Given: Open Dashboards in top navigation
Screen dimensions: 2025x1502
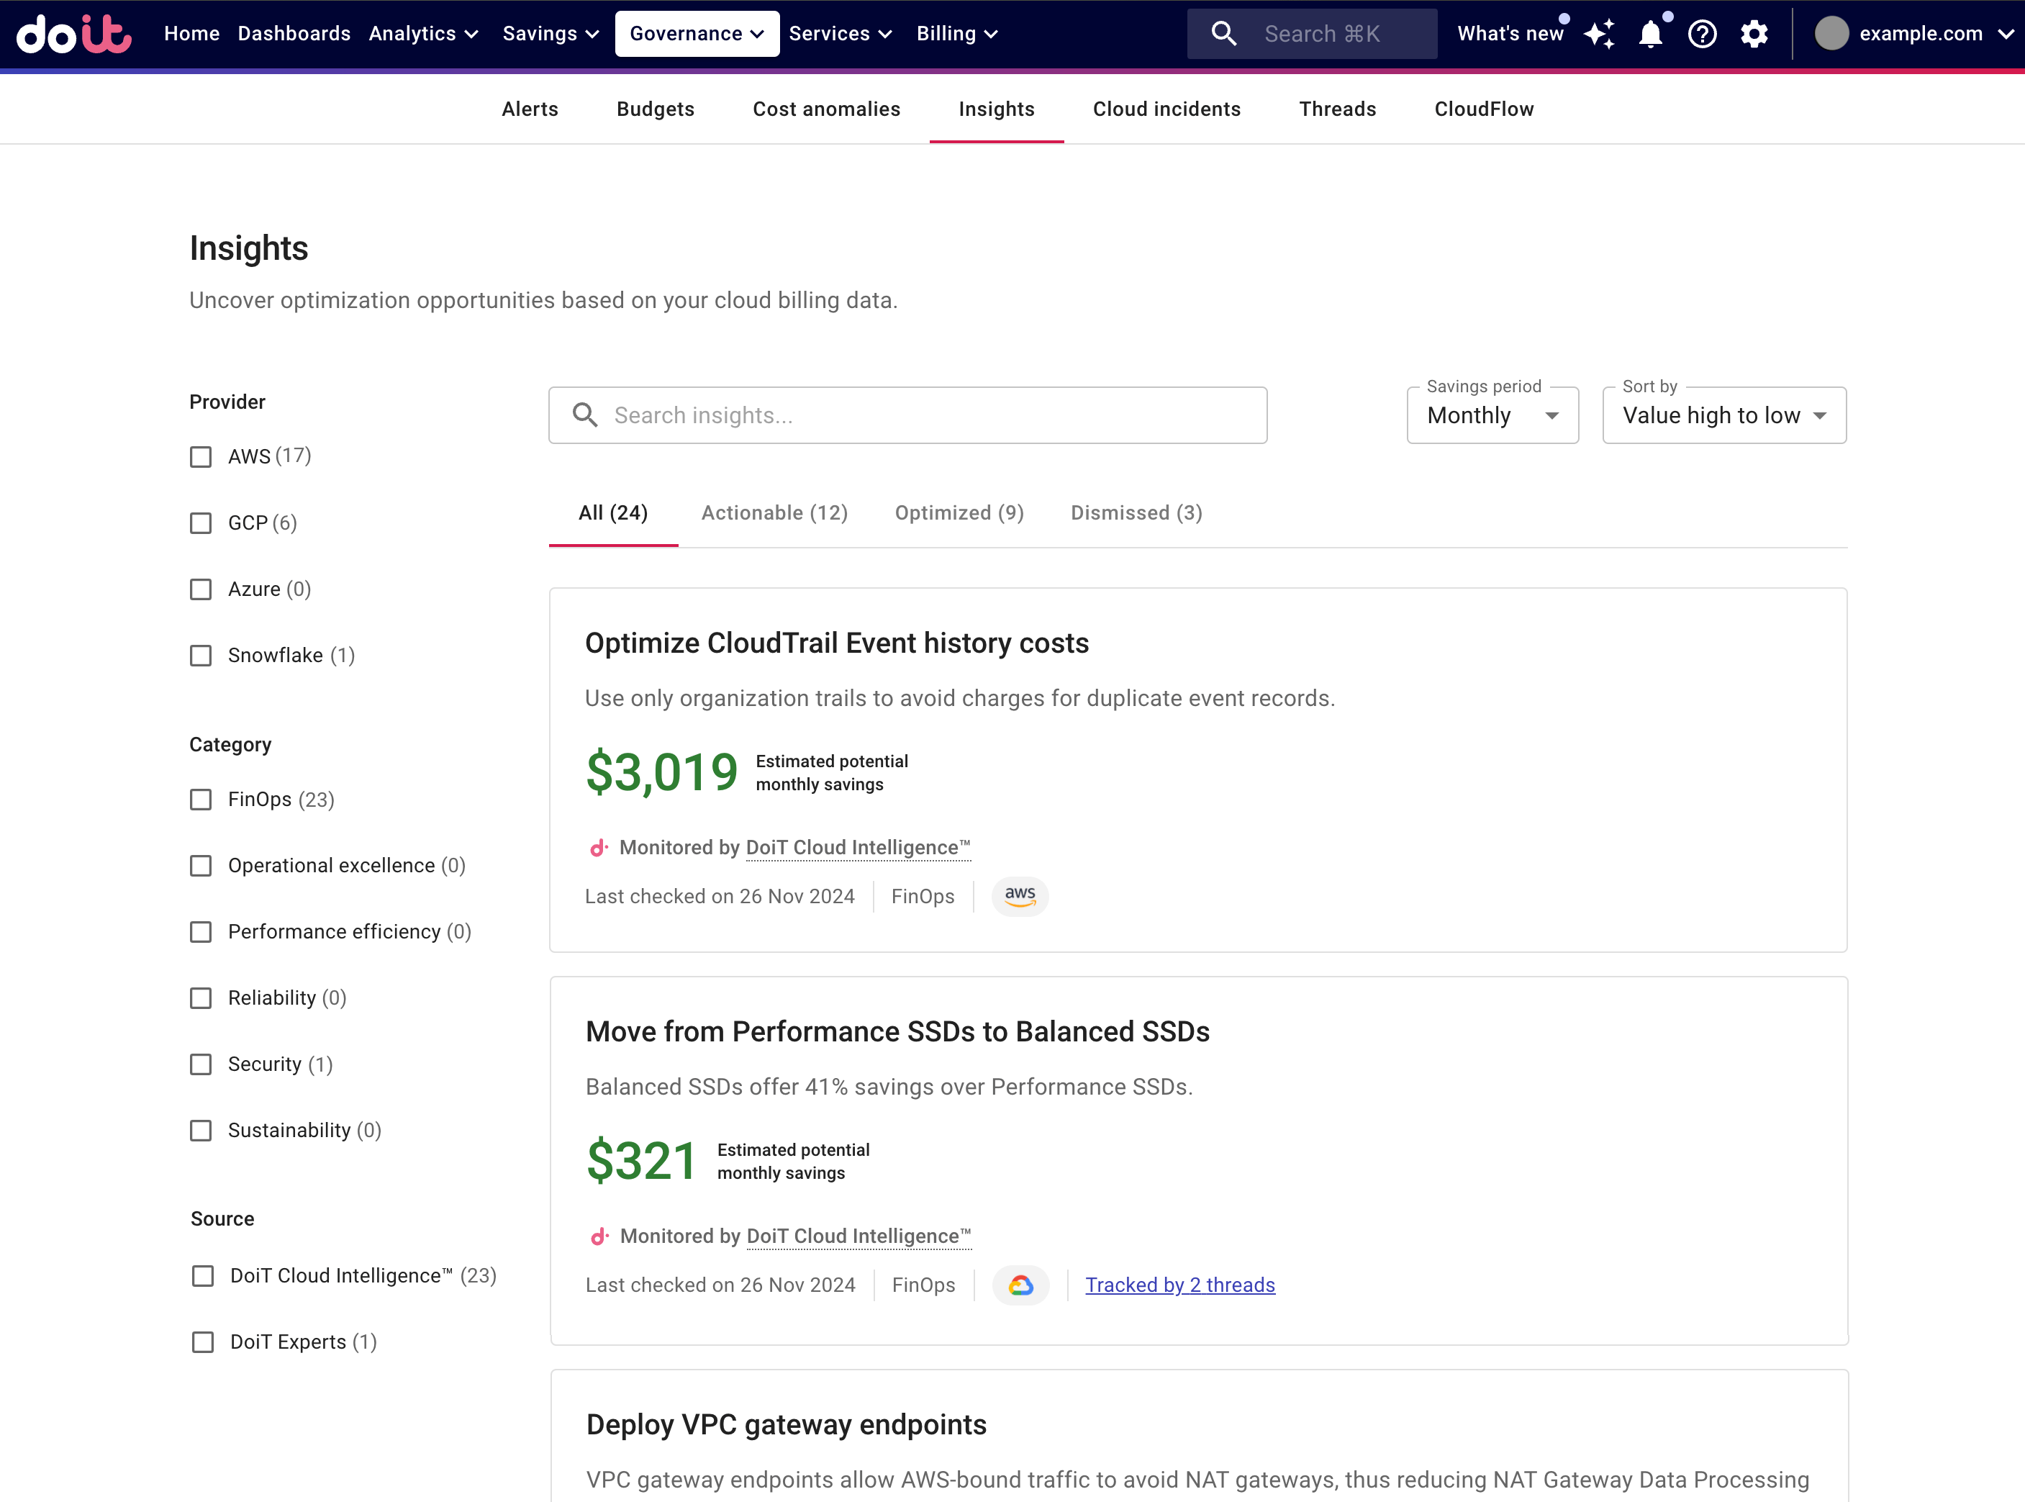Looking at the screenshot, I should tap(294, 34).
